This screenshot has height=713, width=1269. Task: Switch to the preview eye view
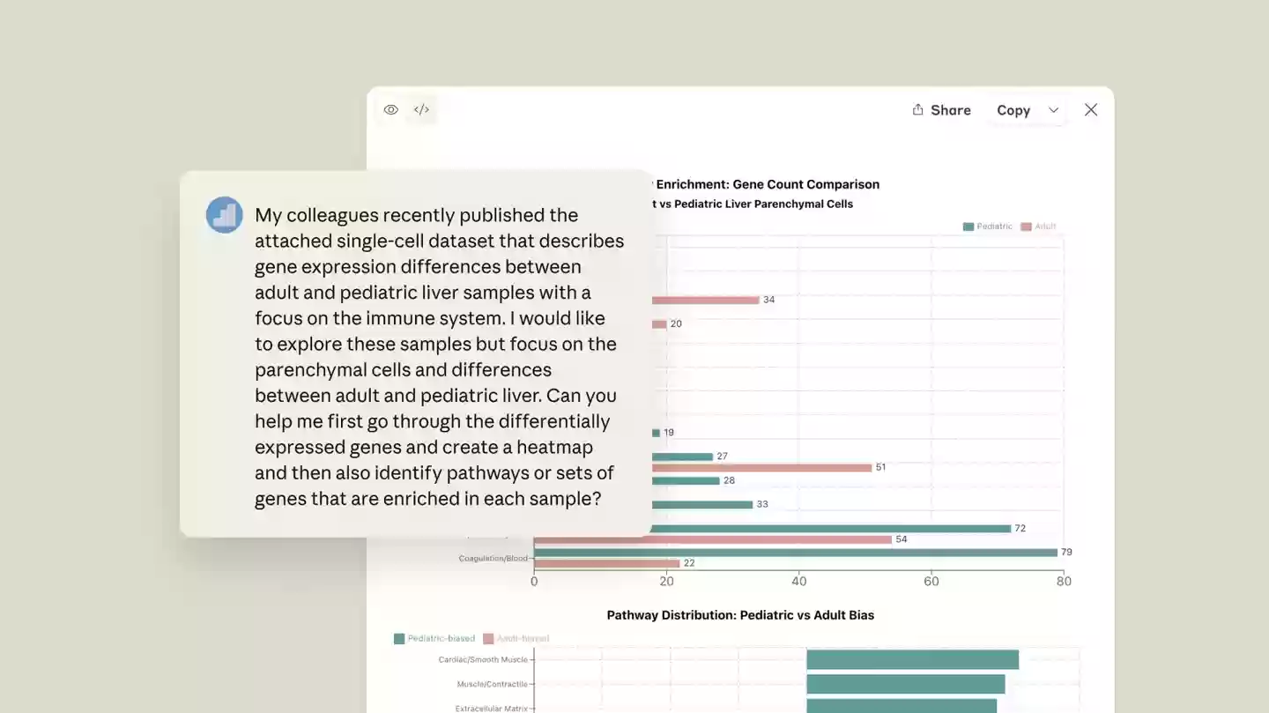(391, 110)
